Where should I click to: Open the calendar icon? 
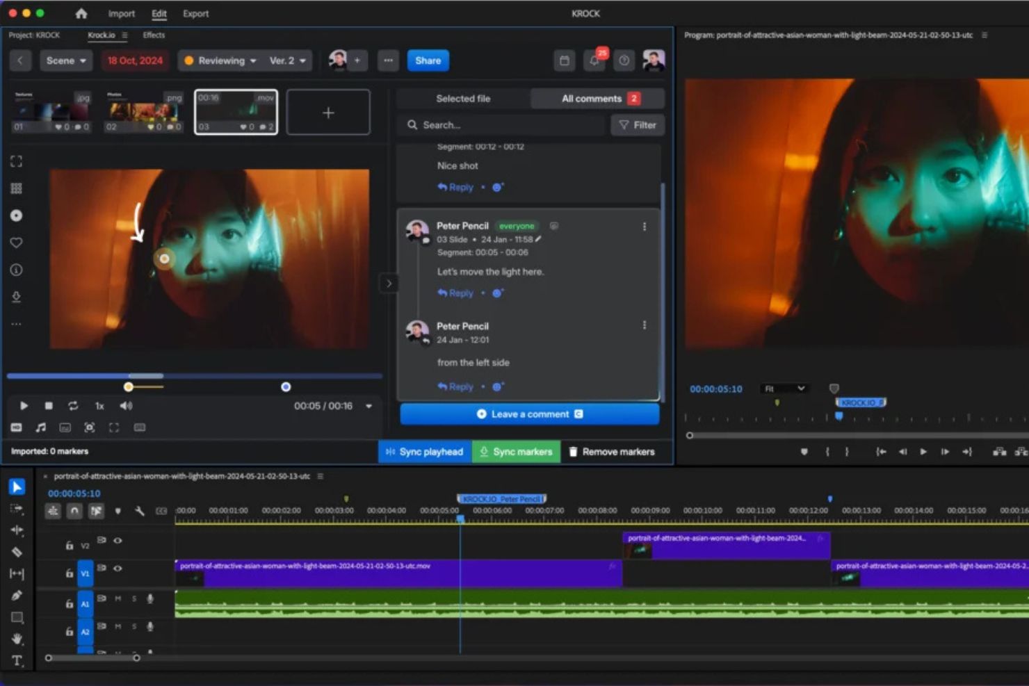click(x=565, y=60)
